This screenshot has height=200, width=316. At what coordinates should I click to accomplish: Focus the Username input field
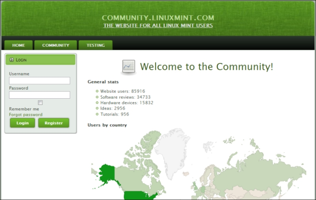click(39, 81)
